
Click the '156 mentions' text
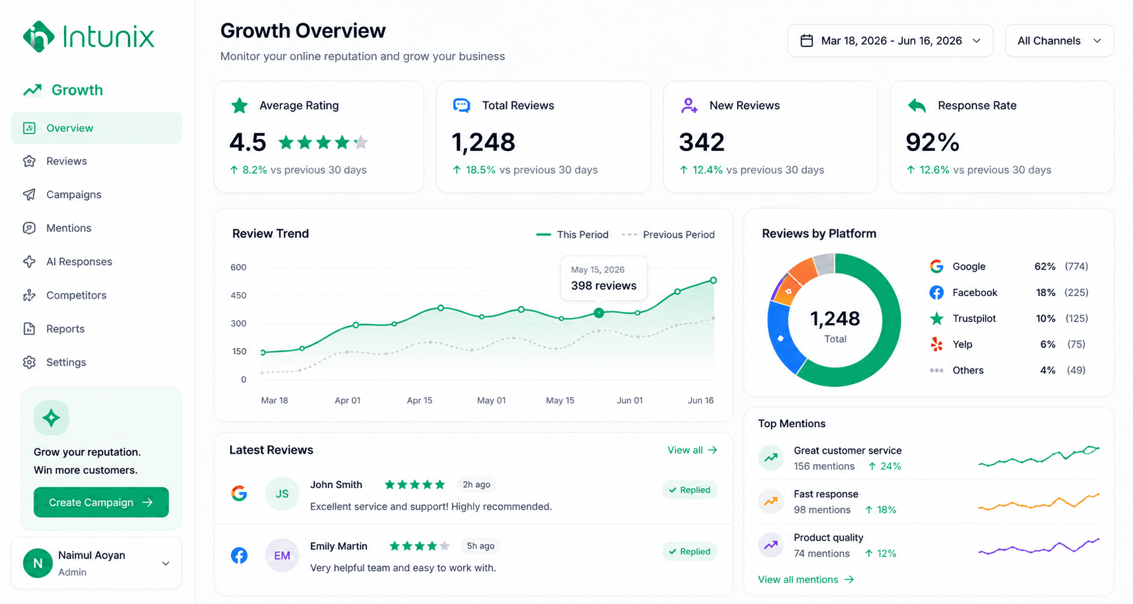(824, 466)
